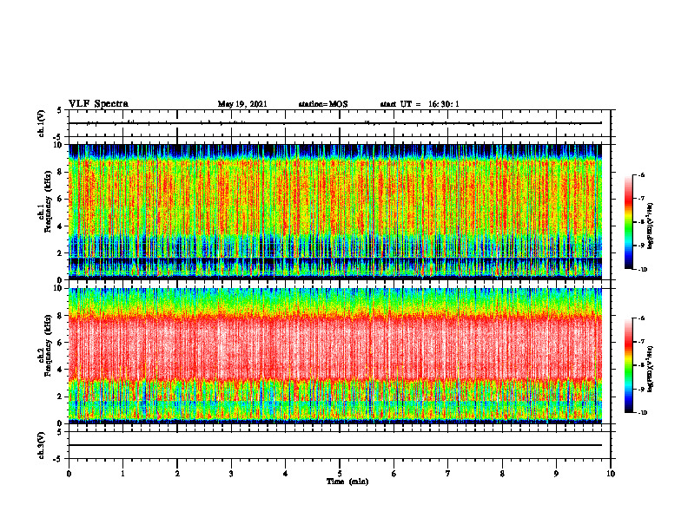The image size is (688, 531).
Task: Click time axis tick label "1"
Action: [122, 474]
